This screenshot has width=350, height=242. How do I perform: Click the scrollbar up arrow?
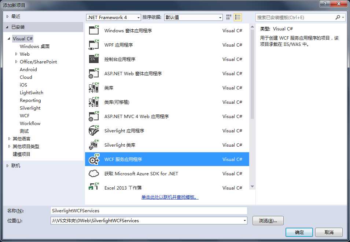tap(252, 27)
